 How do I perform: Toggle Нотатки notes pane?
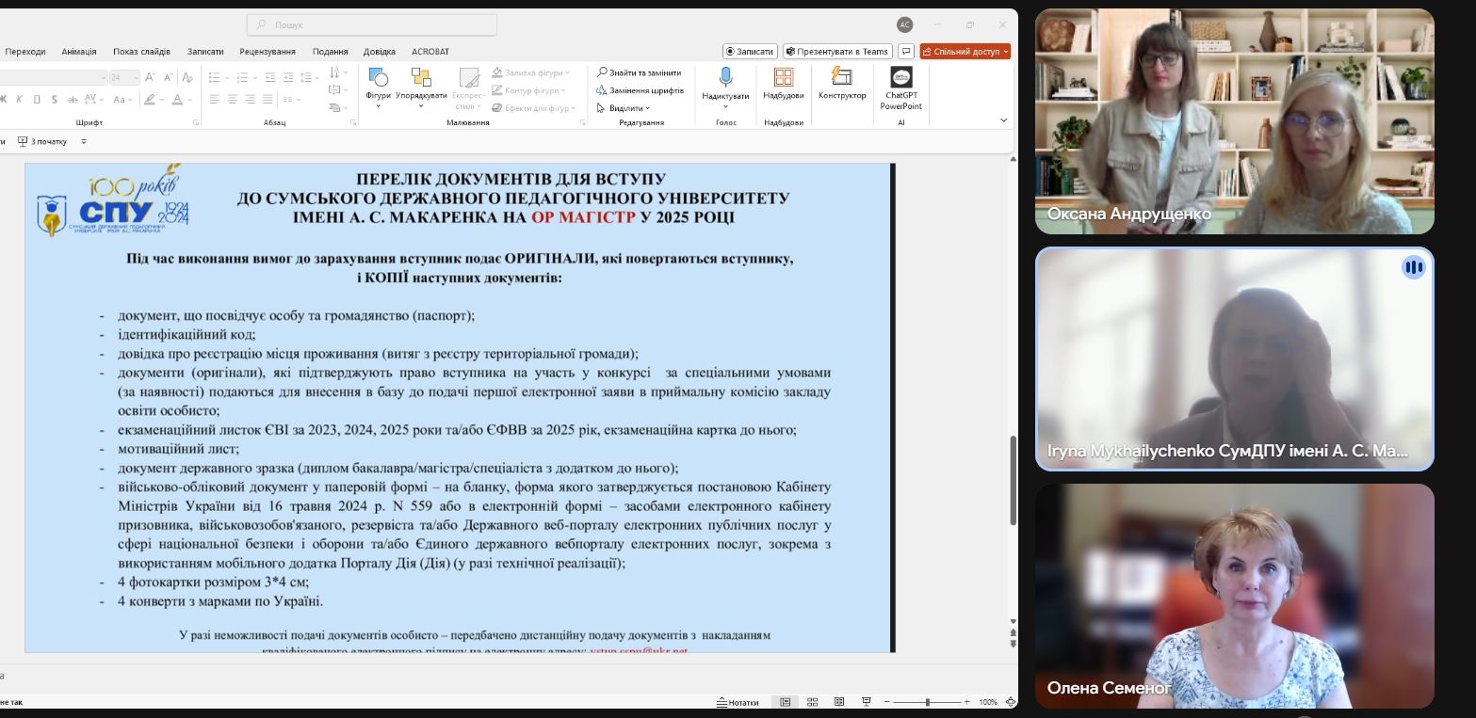pos(738,702)
